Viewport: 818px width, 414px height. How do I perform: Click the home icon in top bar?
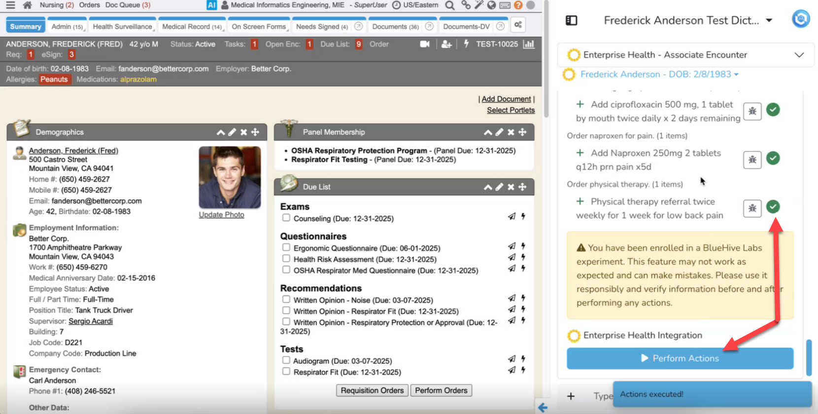(28, 5)
